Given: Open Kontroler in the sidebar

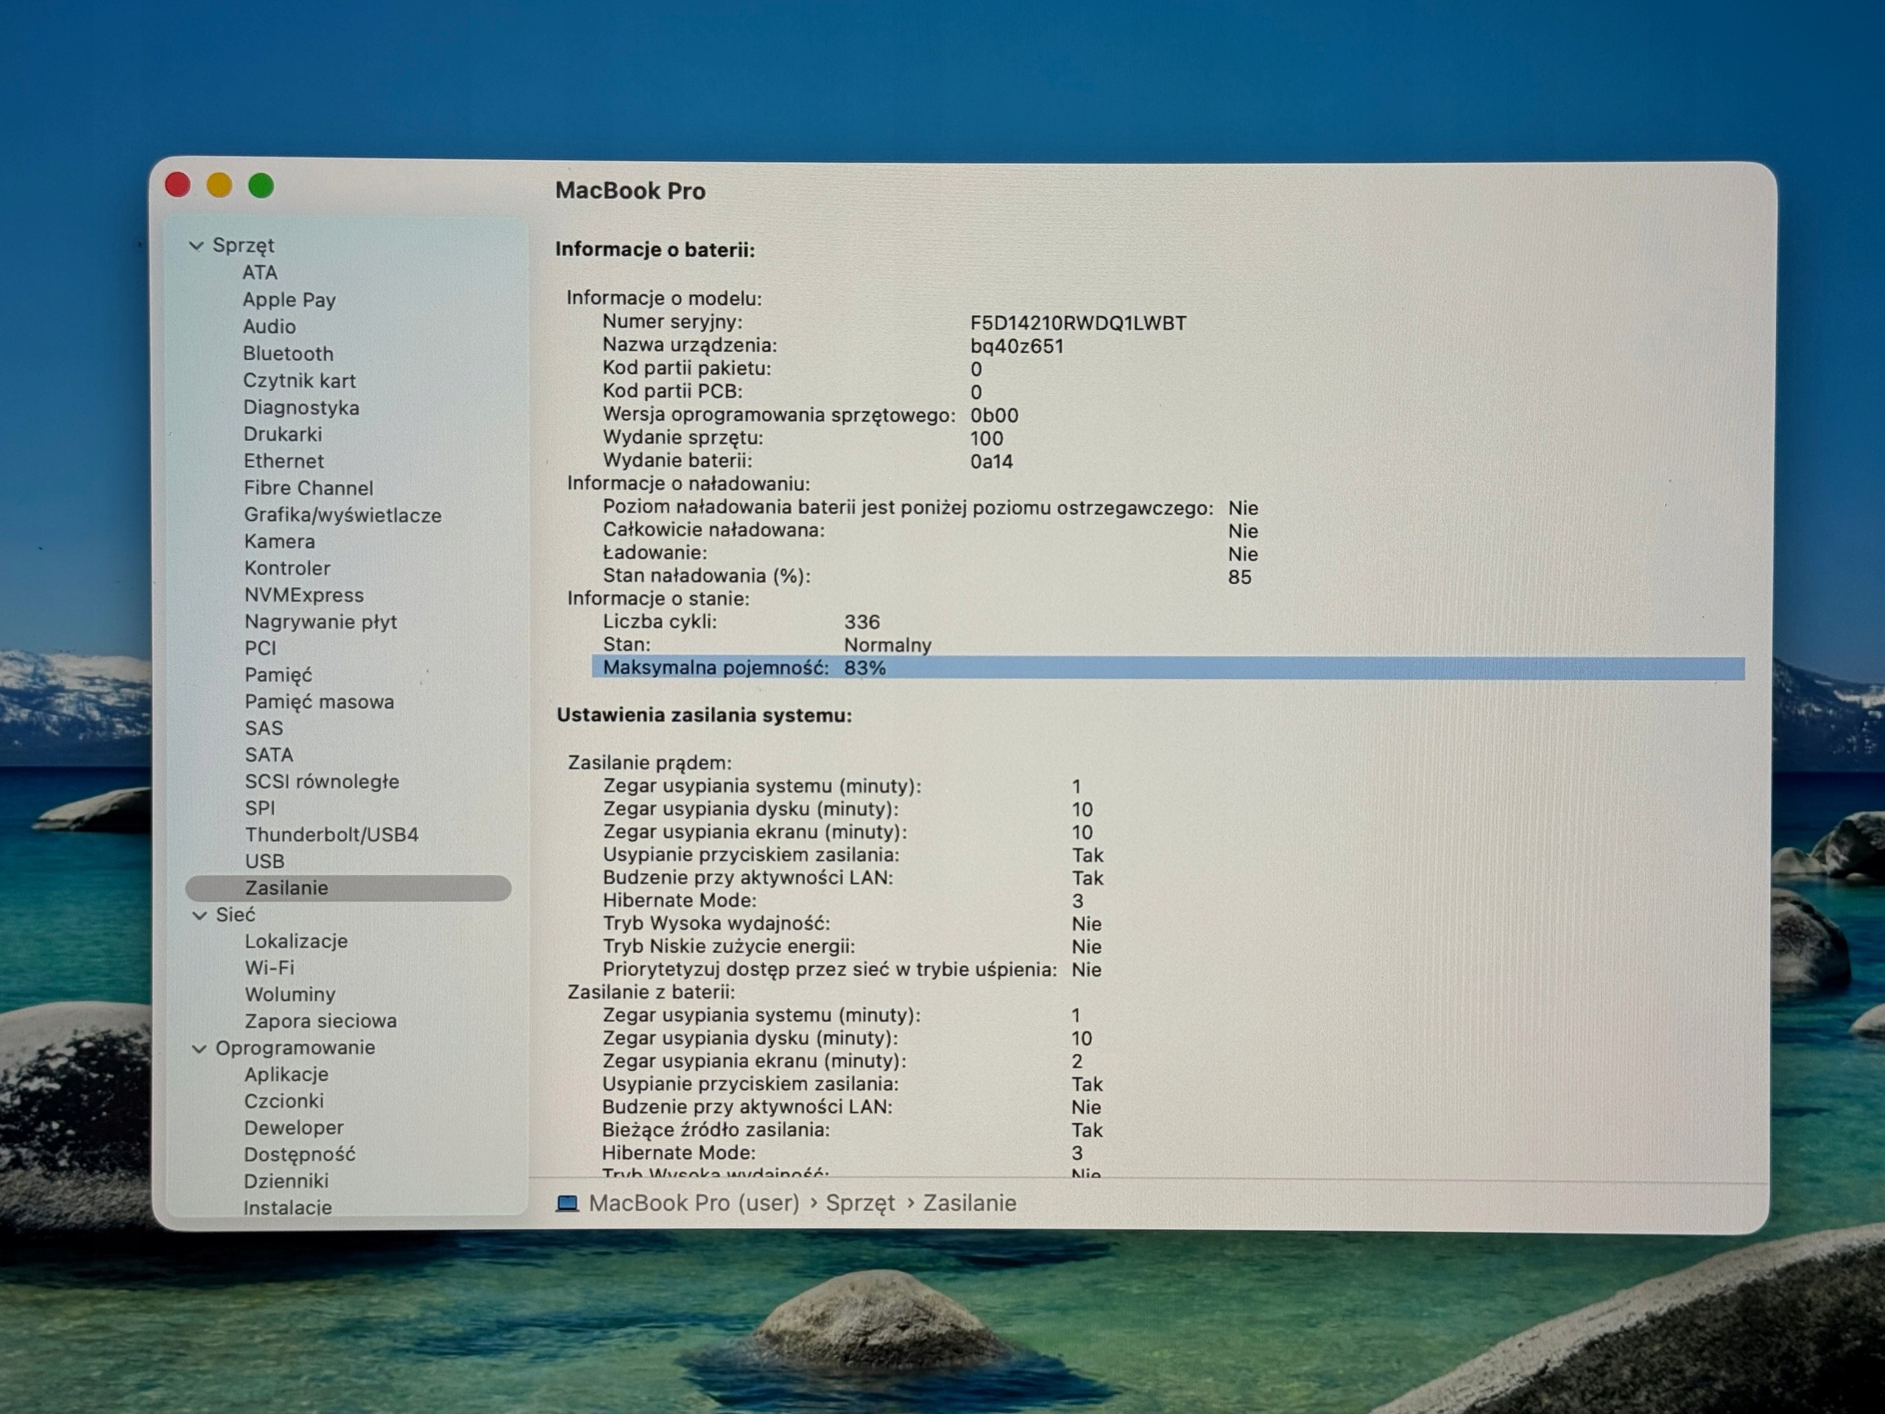Looking at the screenshot, I should click(x=287, y=569).
